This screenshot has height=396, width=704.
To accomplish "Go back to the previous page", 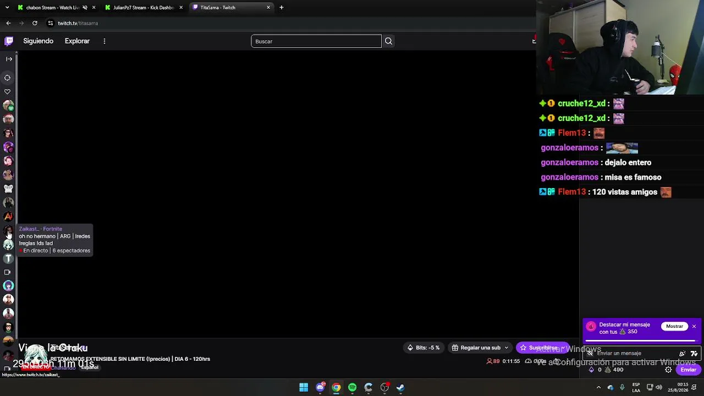I will [8, 23].
